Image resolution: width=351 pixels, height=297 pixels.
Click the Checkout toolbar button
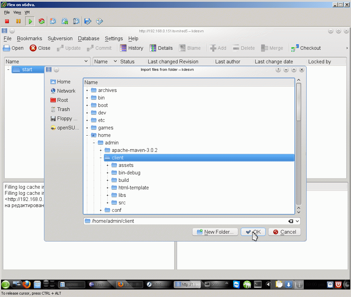(x=306, y=48)
